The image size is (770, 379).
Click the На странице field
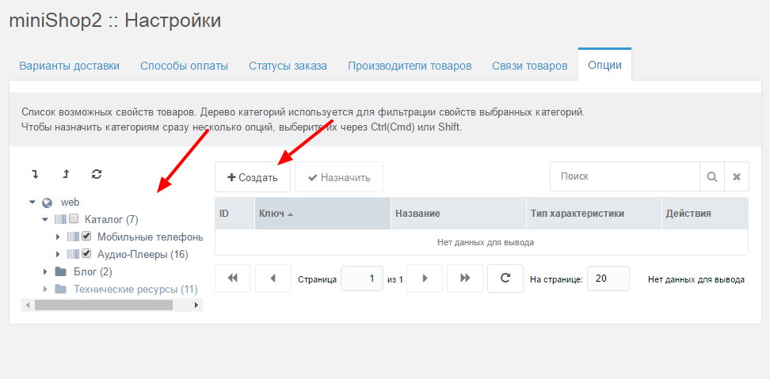click(608, 279)
